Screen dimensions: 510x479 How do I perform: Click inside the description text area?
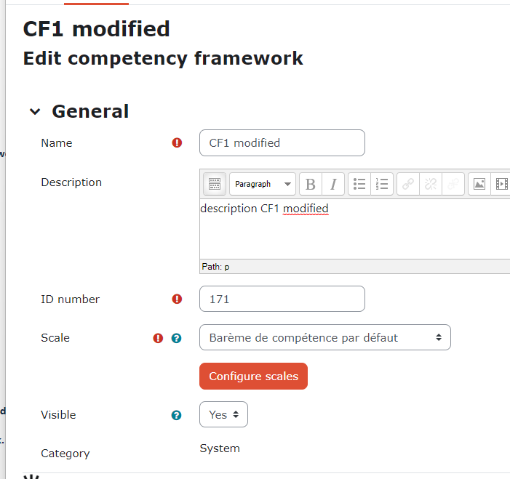click(x=354, y=229)
